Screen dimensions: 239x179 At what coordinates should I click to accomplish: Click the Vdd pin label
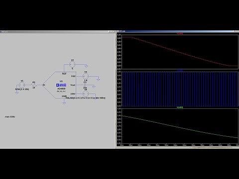(73, 76)
